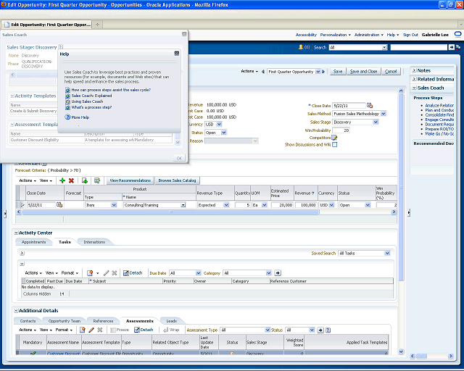Image resolution: width=464 pixels, height=371 pixels.
Task: Click the Accessibility link
Action: 306,35
